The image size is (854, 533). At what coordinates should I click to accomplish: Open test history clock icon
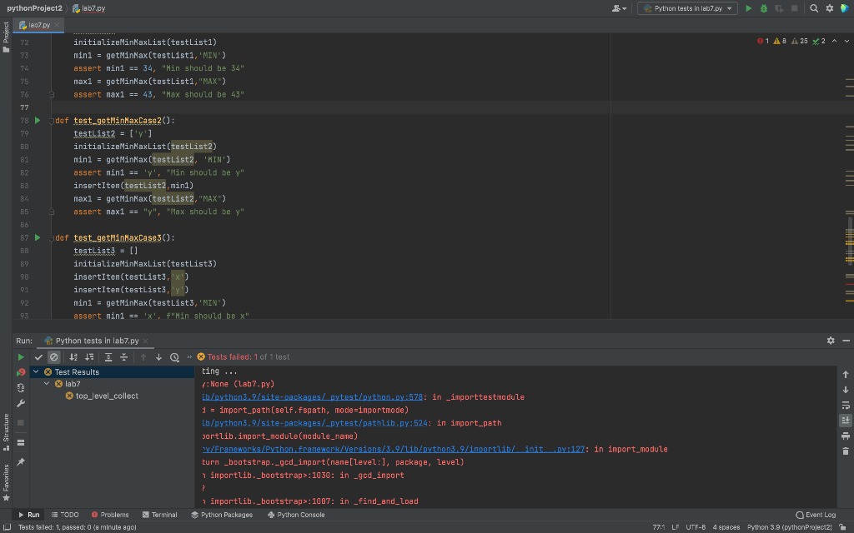tap(174, 357)
